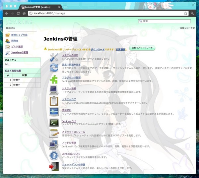Click the red arrow door shutdown icon
Image resolution: width=199 pixels, height=178 pixels.
coord(54,166)
